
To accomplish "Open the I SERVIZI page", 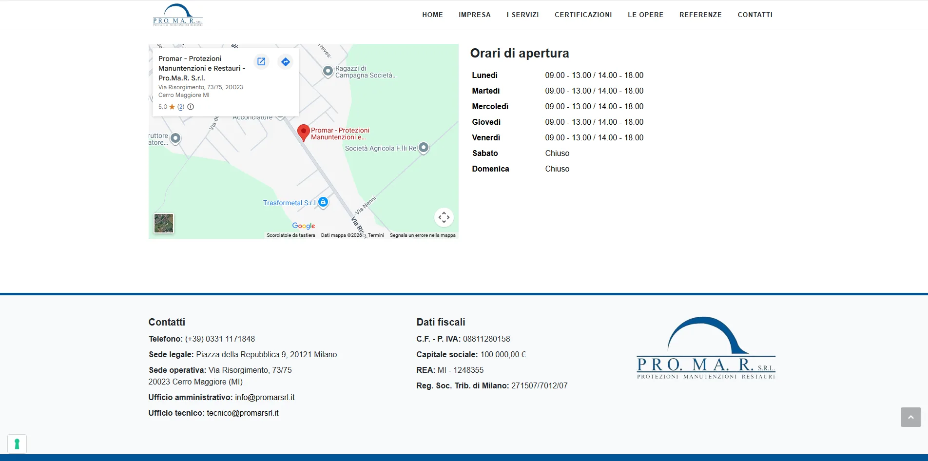I will pyautogui.click(x=522, y=15).
